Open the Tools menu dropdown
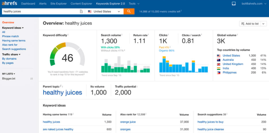The width and height of the screenshot is (269, 133). point(134,4)
